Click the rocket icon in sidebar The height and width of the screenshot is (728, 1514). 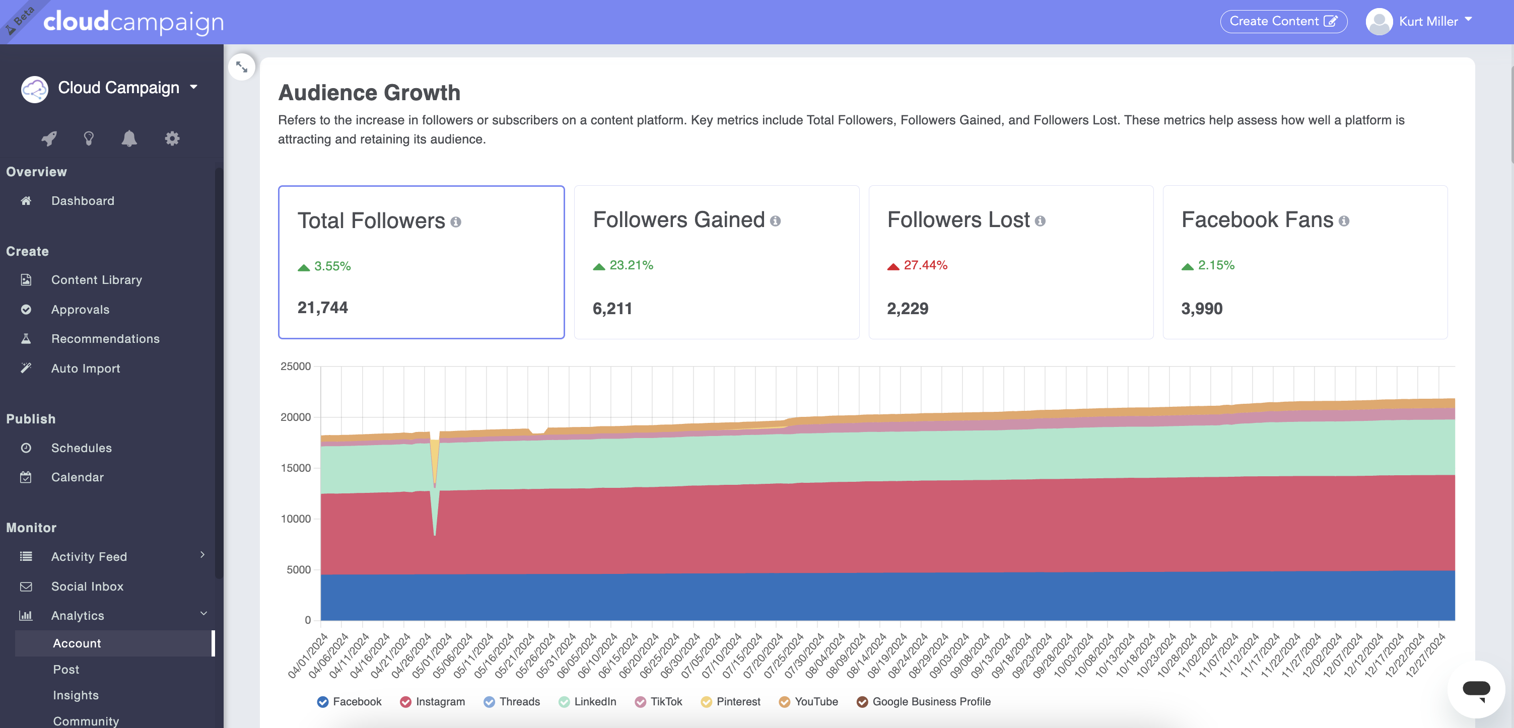click(x=49, y=138)
